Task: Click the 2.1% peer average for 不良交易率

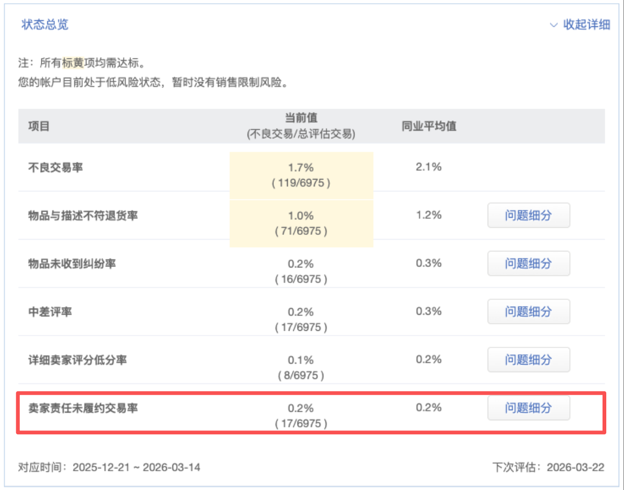Action: (428, 167)
